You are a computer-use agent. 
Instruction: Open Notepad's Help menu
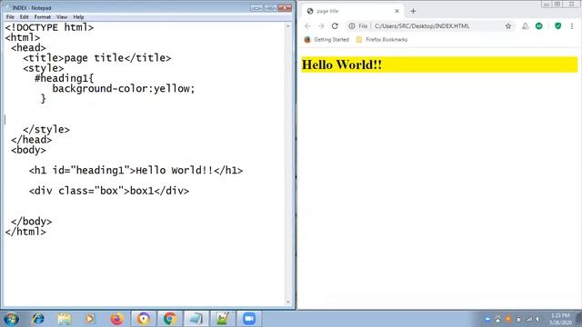pyautogui.click(x=78, y=17)
